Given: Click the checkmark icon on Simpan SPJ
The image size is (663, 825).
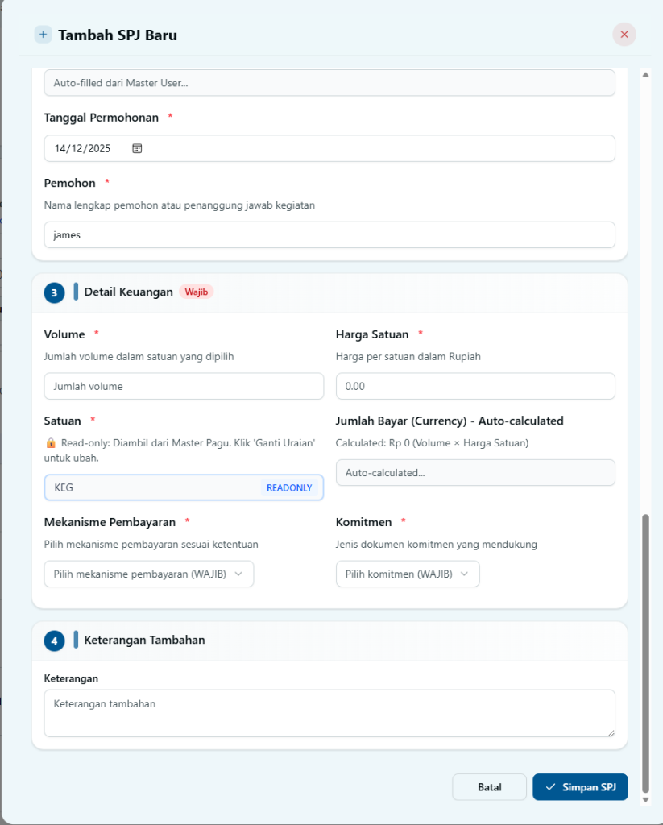Looking at the screenshot, I should tap(550, 787).
